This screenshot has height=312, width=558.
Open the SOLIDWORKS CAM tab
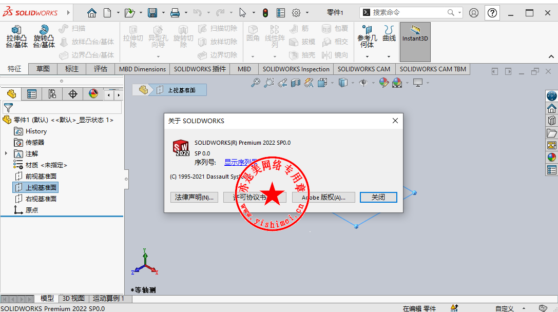click(x=363, y=69)
